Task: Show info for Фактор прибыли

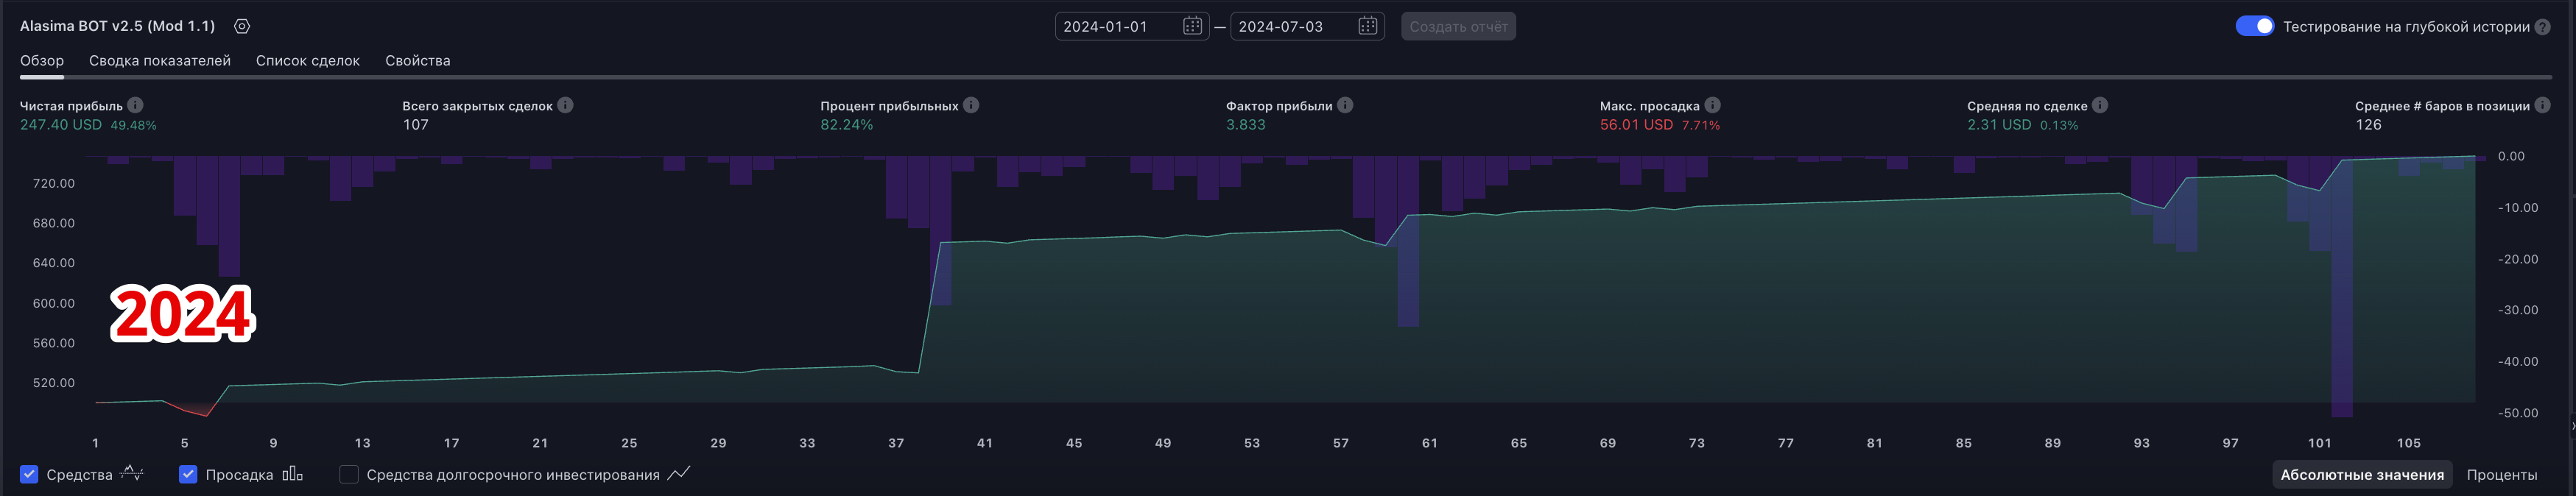Action: point(1345,105)
